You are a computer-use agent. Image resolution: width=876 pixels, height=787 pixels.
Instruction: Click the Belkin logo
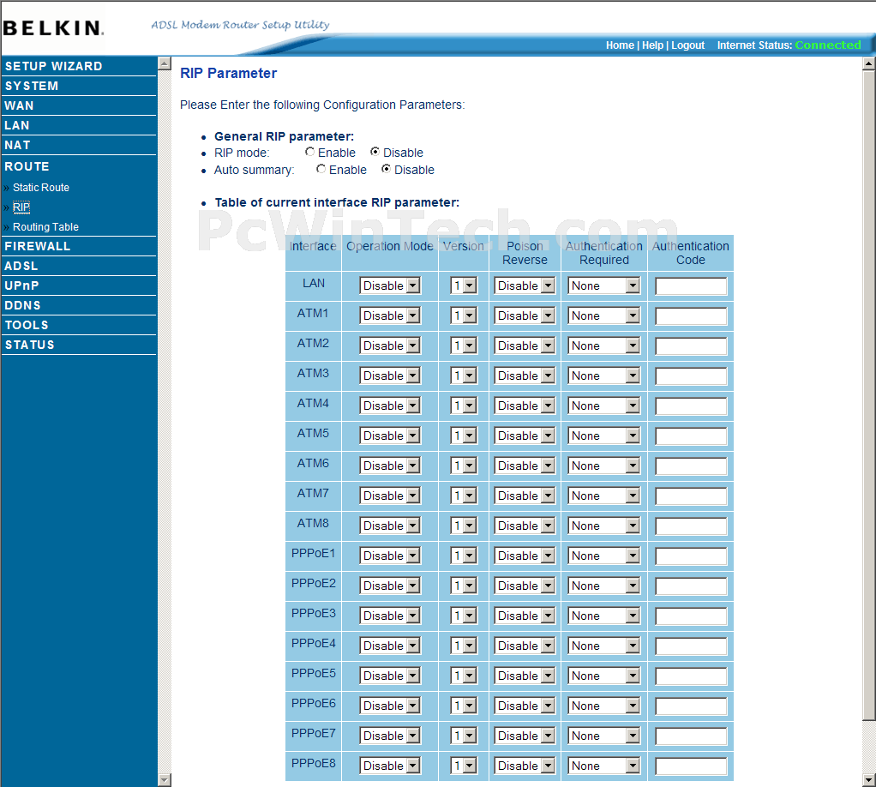point(53,28)
